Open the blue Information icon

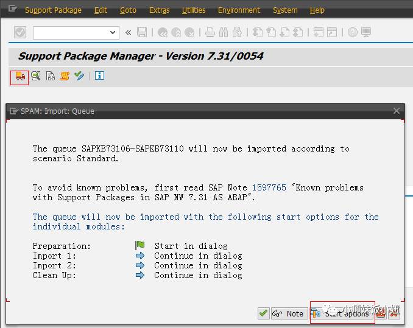(99, 75)
